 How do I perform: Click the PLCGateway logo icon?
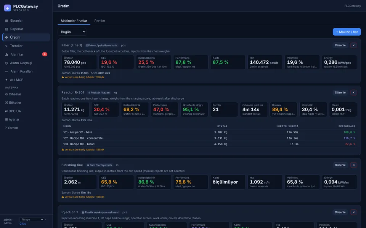8,8
